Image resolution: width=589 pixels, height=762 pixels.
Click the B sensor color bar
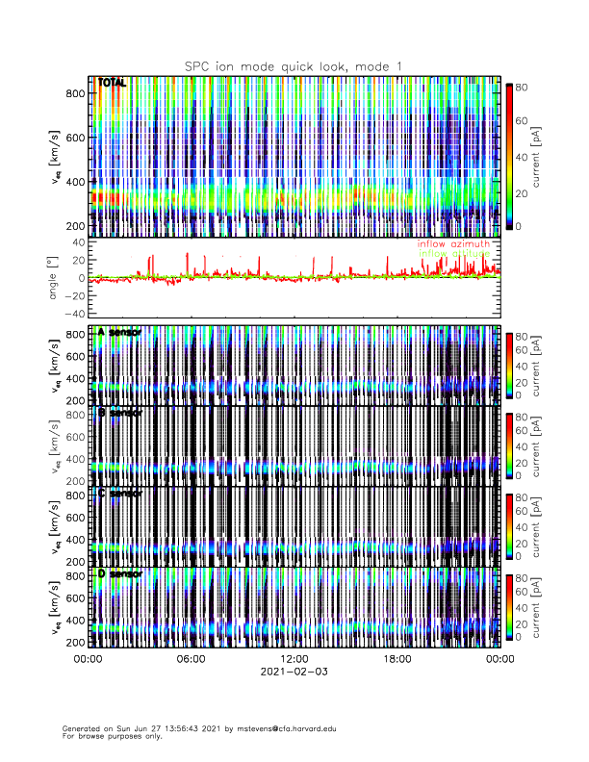tap(509, 446)
